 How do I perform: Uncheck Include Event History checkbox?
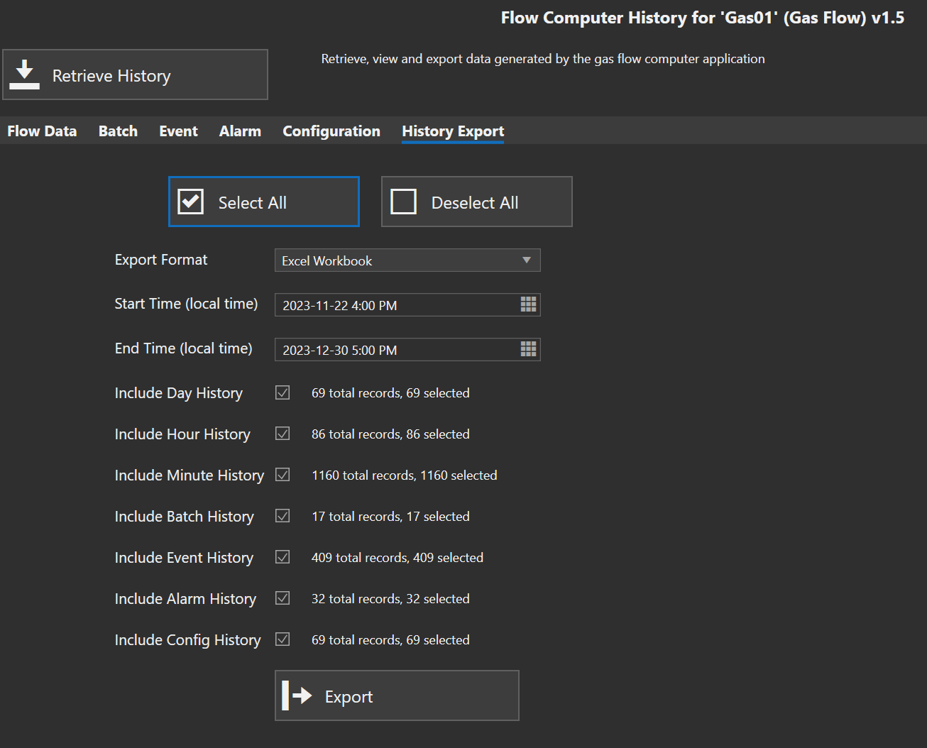[x=283, y=557]
